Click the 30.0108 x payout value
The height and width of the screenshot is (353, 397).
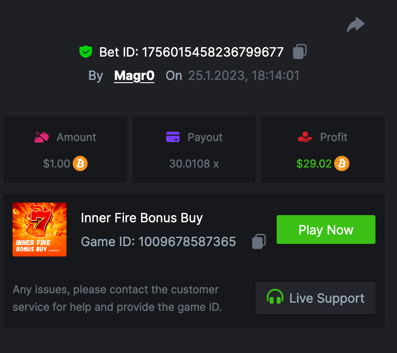(194, 163)
